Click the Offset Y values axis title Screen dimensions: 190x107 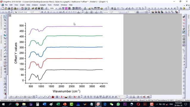(16, 53)
